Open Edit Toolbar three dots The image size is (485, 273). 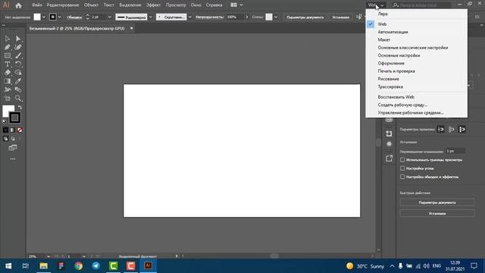(13, 158)
